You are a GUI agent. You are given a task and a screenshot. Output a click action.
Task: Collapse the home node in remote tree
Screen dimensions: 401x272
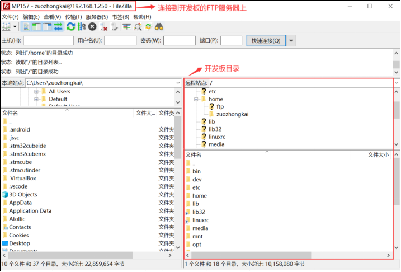pos(196,99)
